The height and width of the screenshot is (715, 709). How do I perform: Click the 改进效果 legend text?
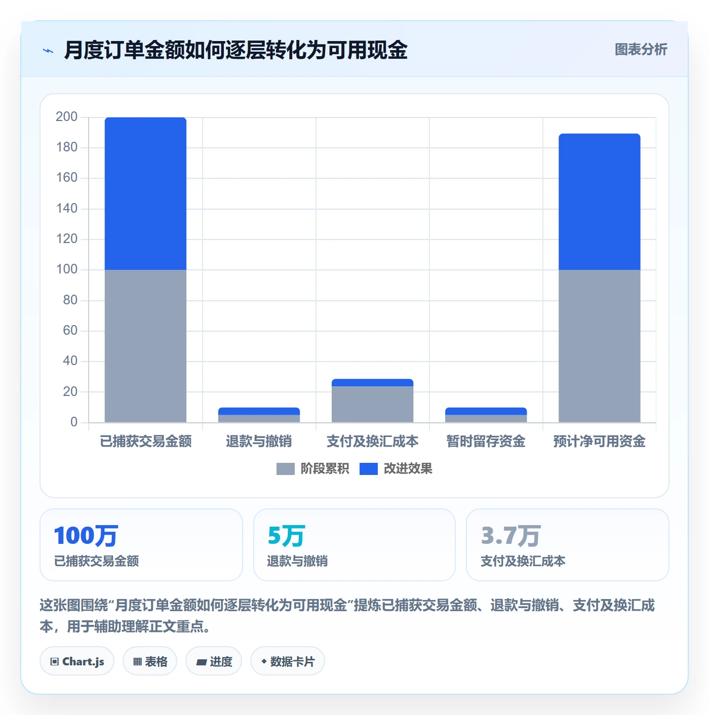click(408, 469)
